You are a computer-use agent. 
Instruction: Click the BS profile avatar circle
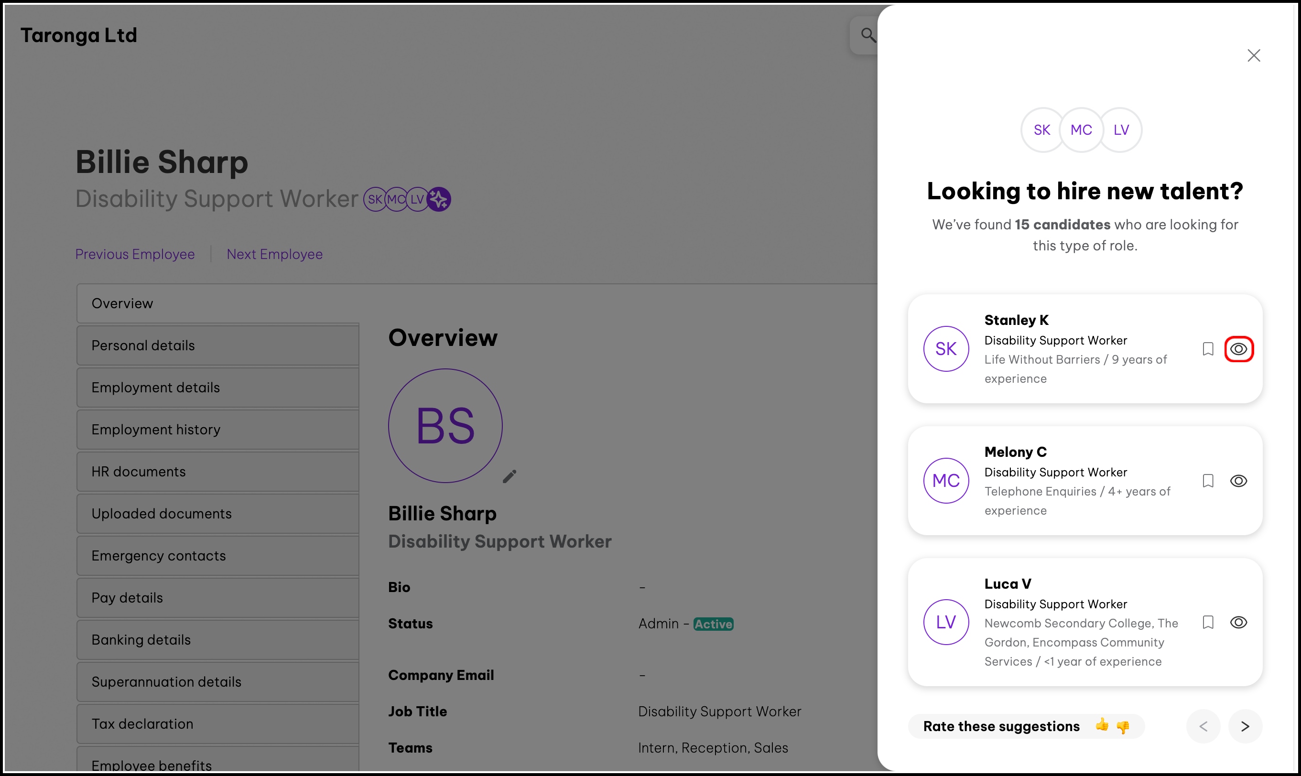tap(445, 426)
